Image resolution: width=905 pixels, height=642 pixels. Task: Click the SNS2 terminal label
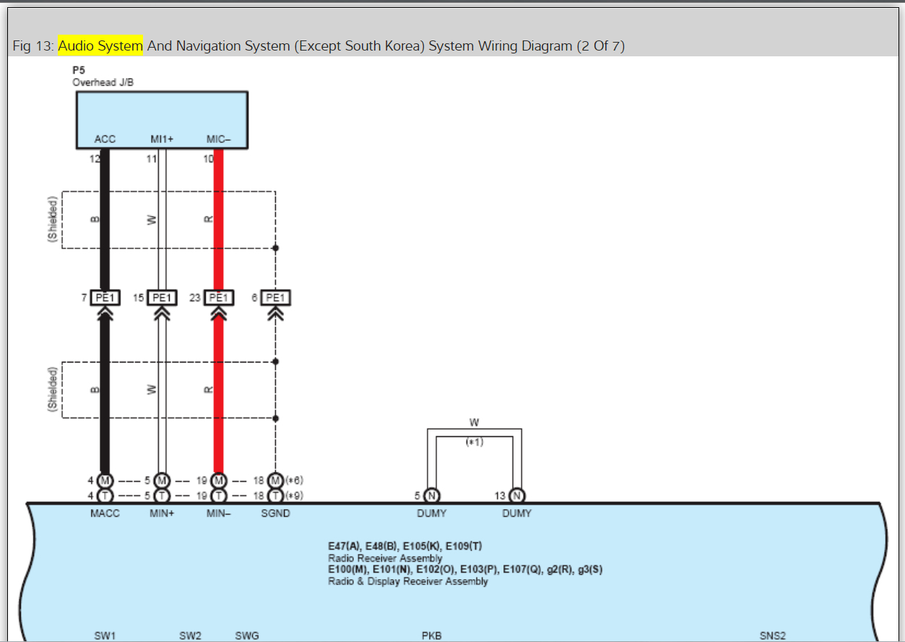[x=772, y=636]
